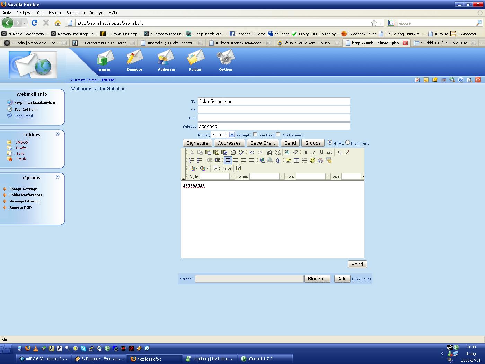
Task: Insert a smiley into the message
Action: [312, 161]
